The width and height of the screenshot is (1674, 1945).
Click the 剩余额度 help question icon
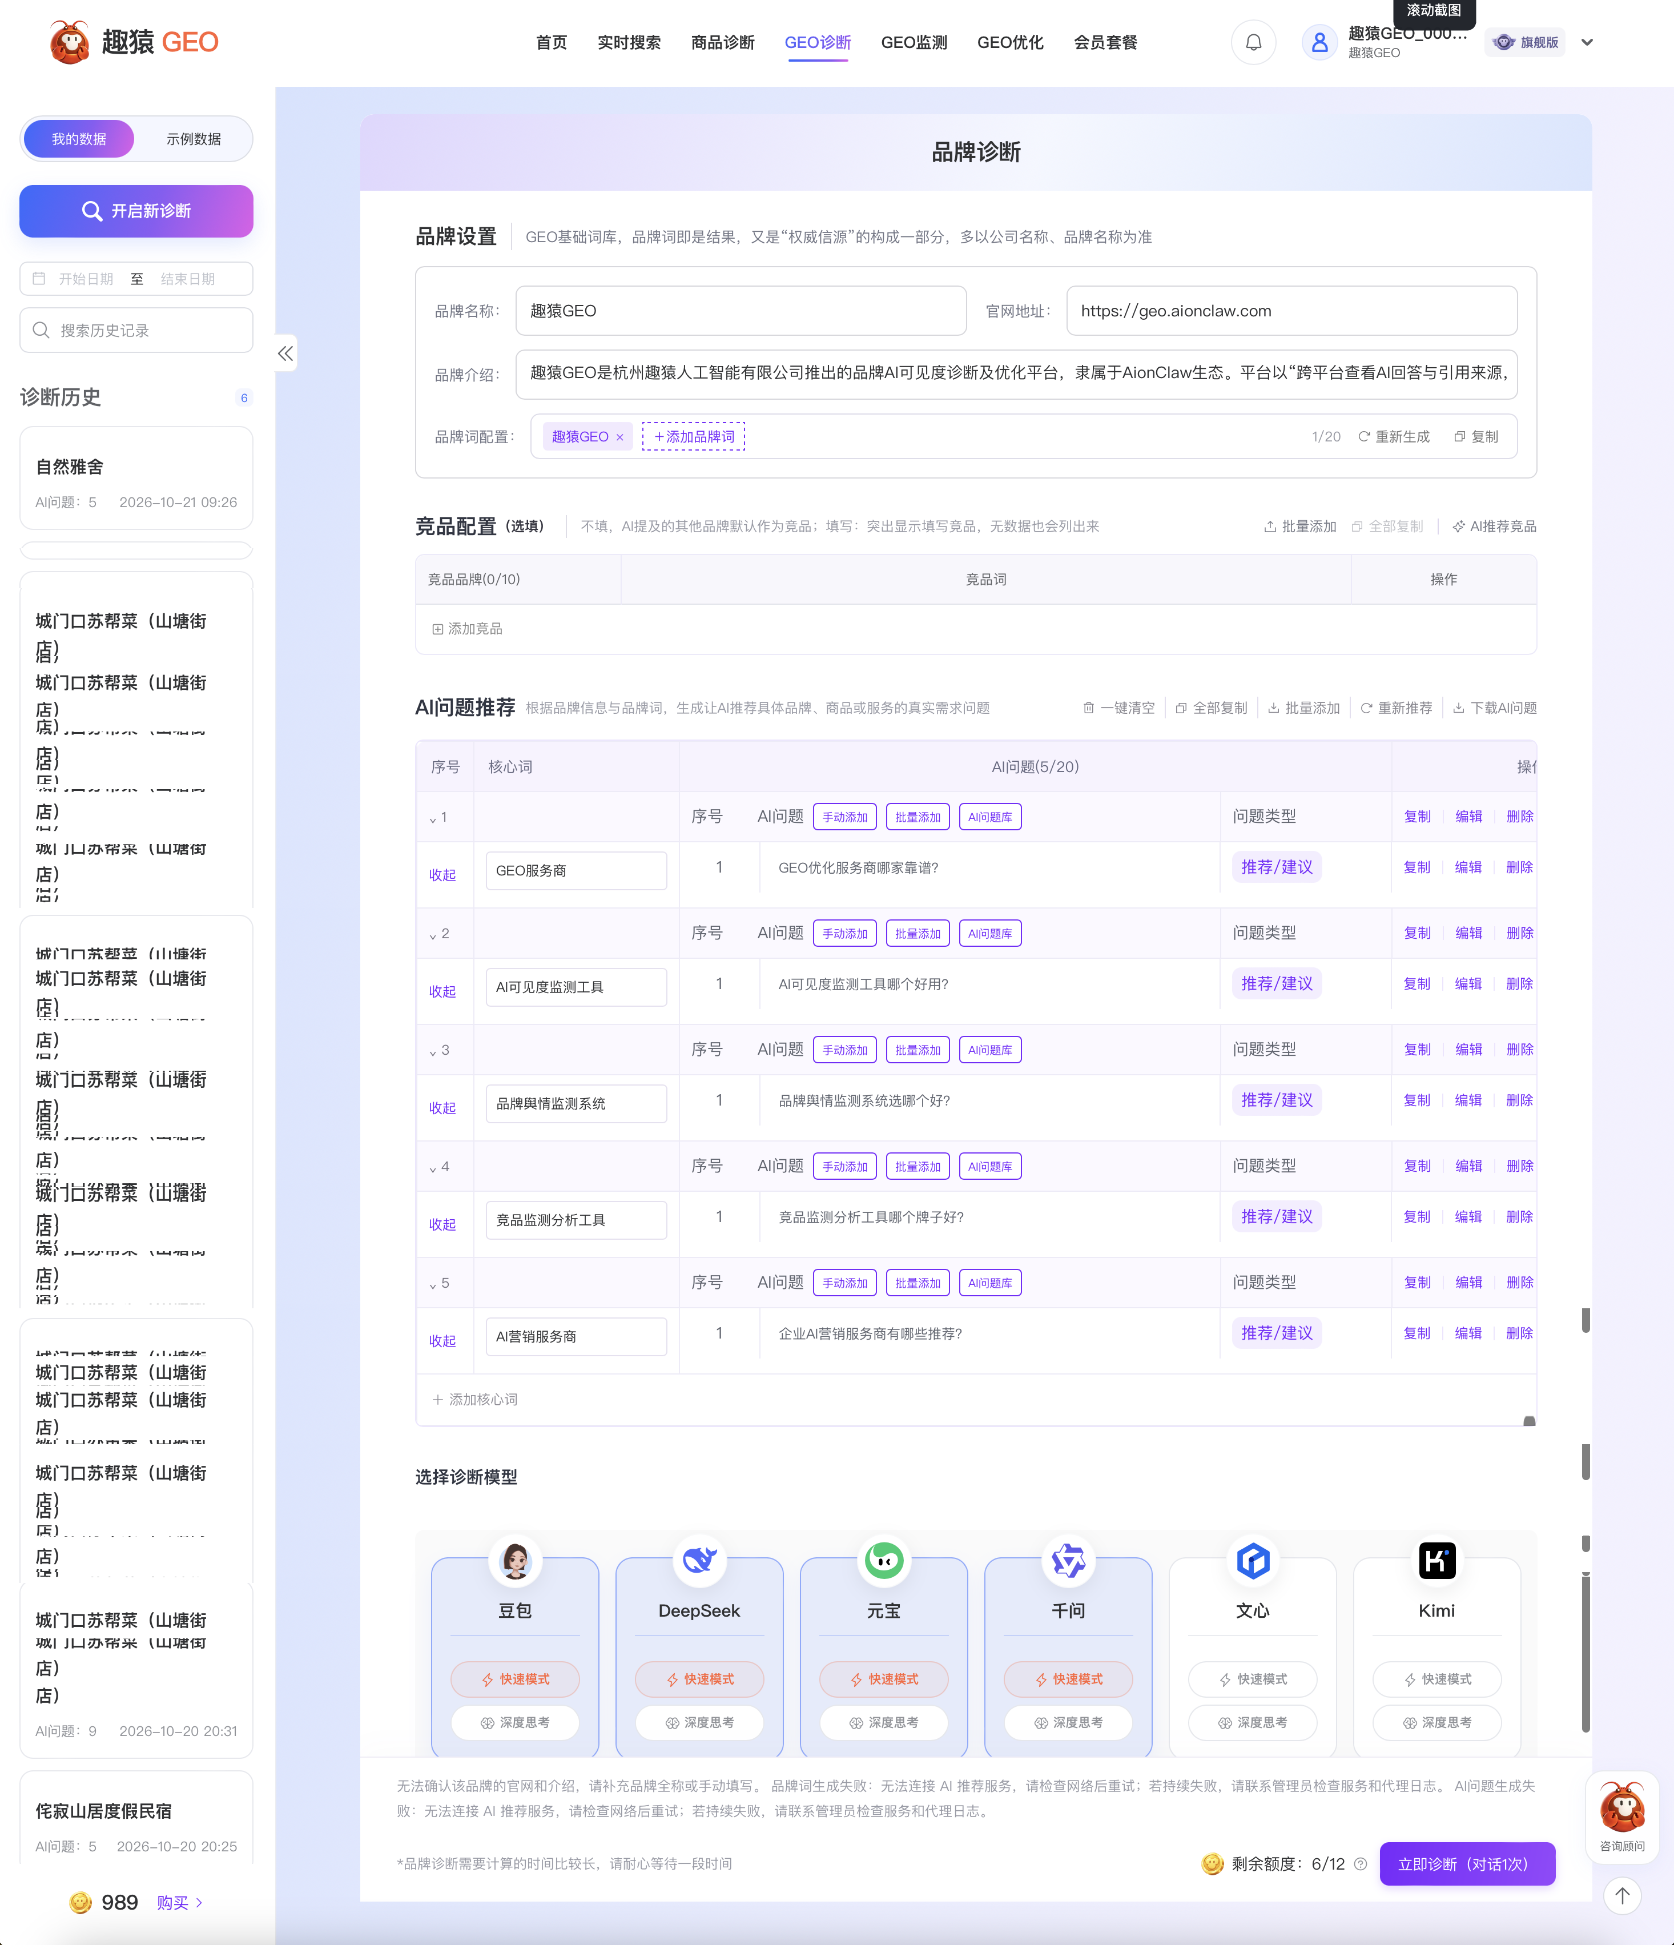pos(1361,1864)
